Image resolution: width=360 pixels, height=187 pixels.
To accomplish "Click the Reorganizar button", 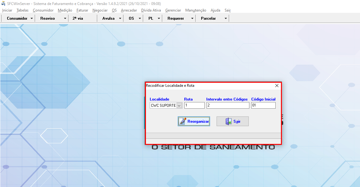I will pyautogui.click(x=194, y=121).
